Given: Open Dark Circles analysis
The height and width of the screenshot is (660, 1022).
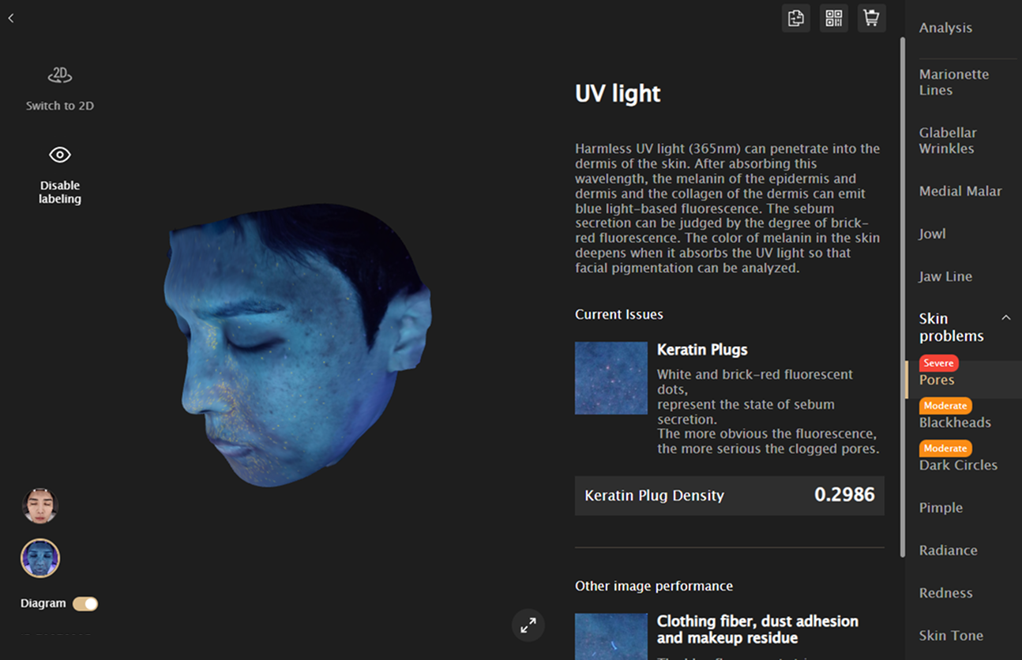Looking at the screenshot, I should coord(958,465).
